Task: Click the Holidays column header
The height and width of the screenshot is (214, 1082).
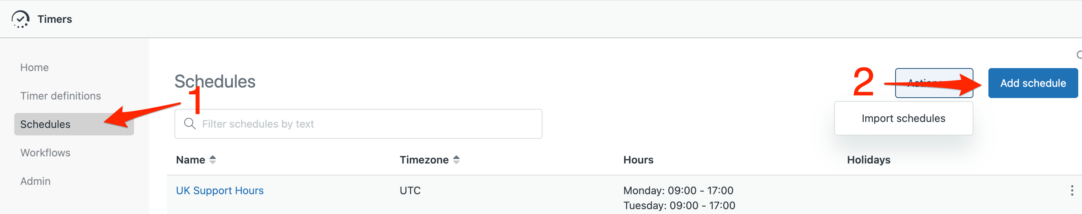Action: click(x=868, y=160)
